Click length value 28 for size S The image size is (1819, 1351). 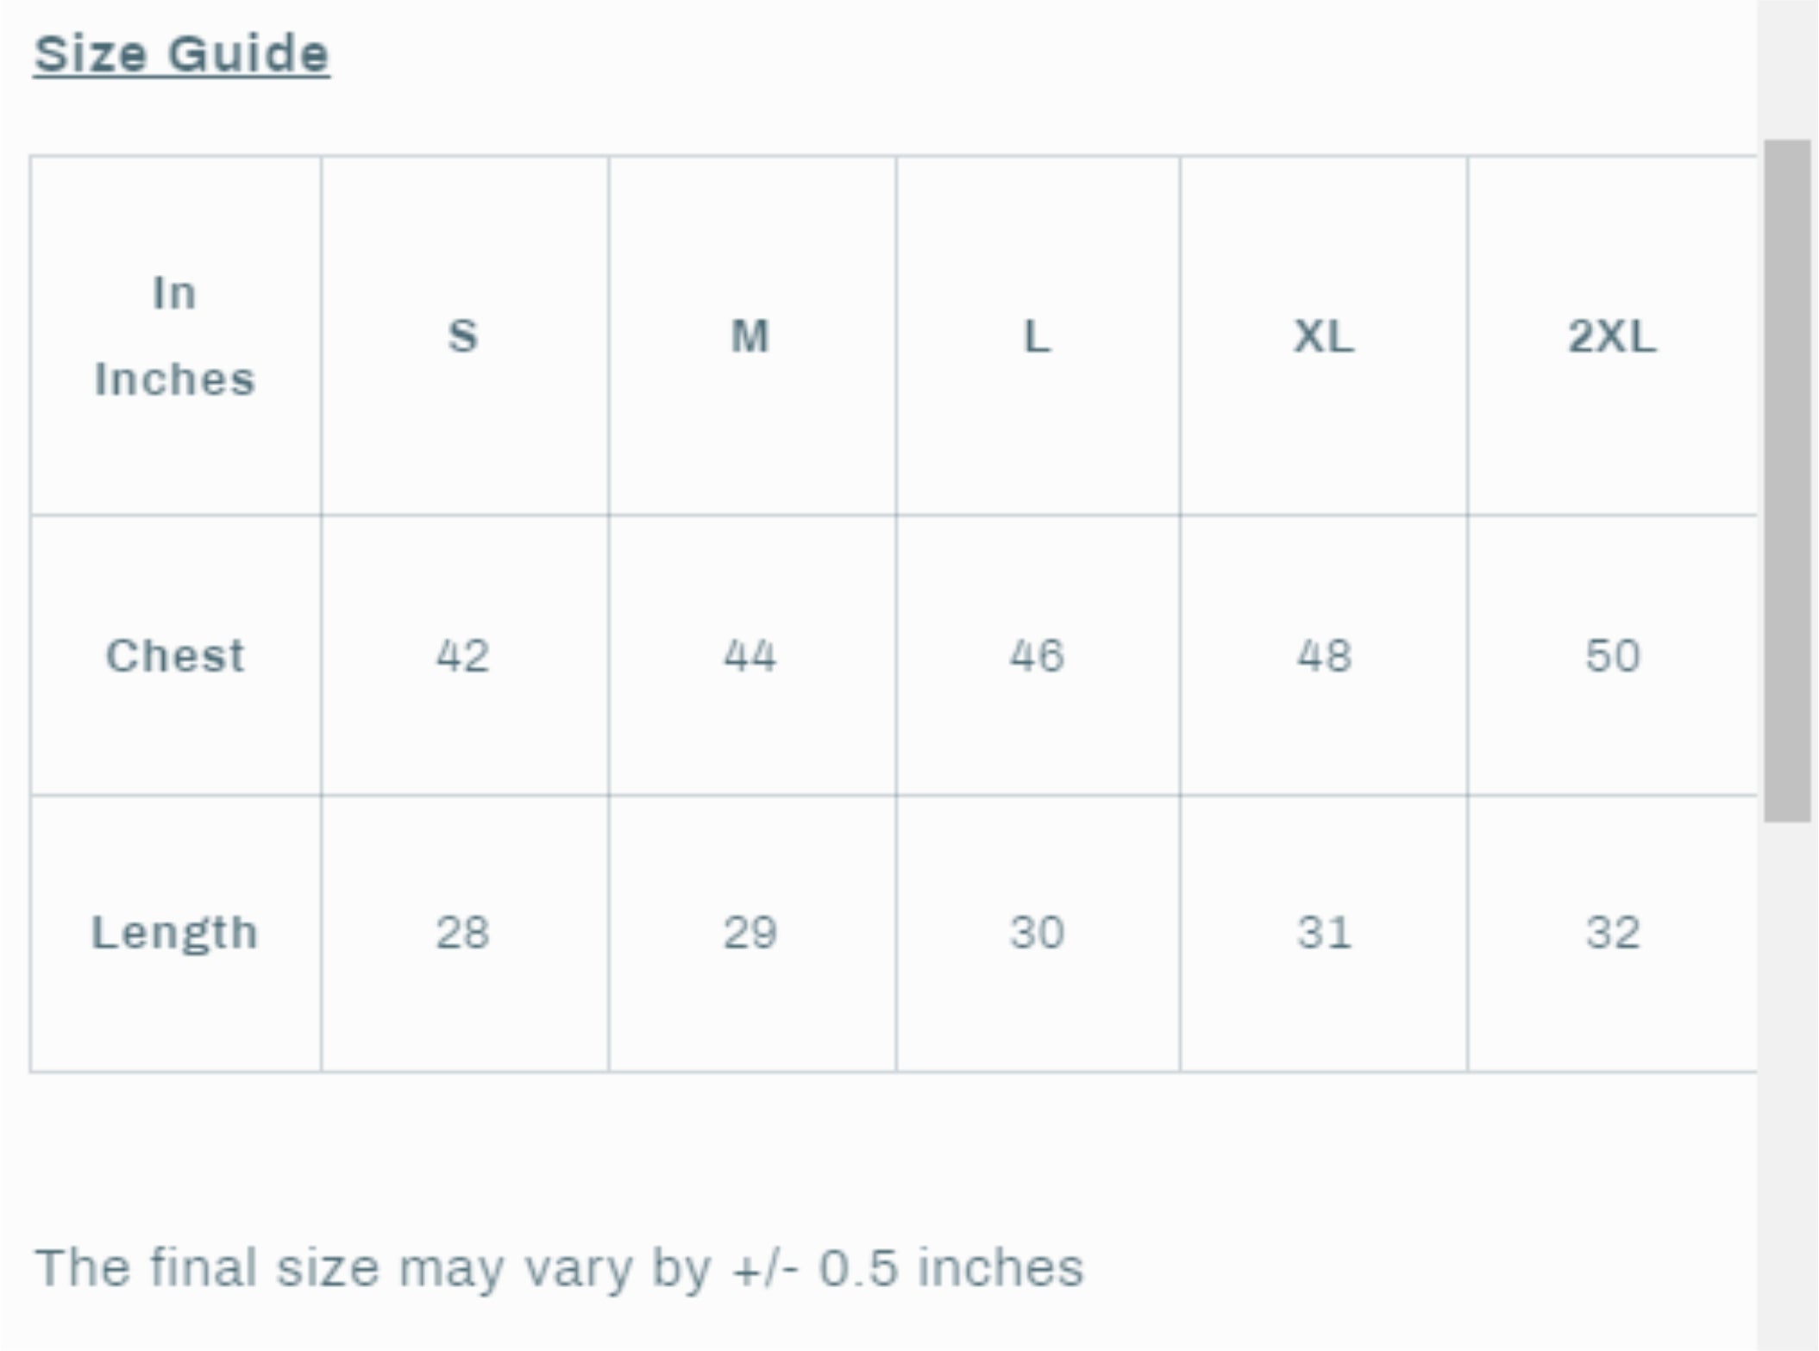[463, 933]
